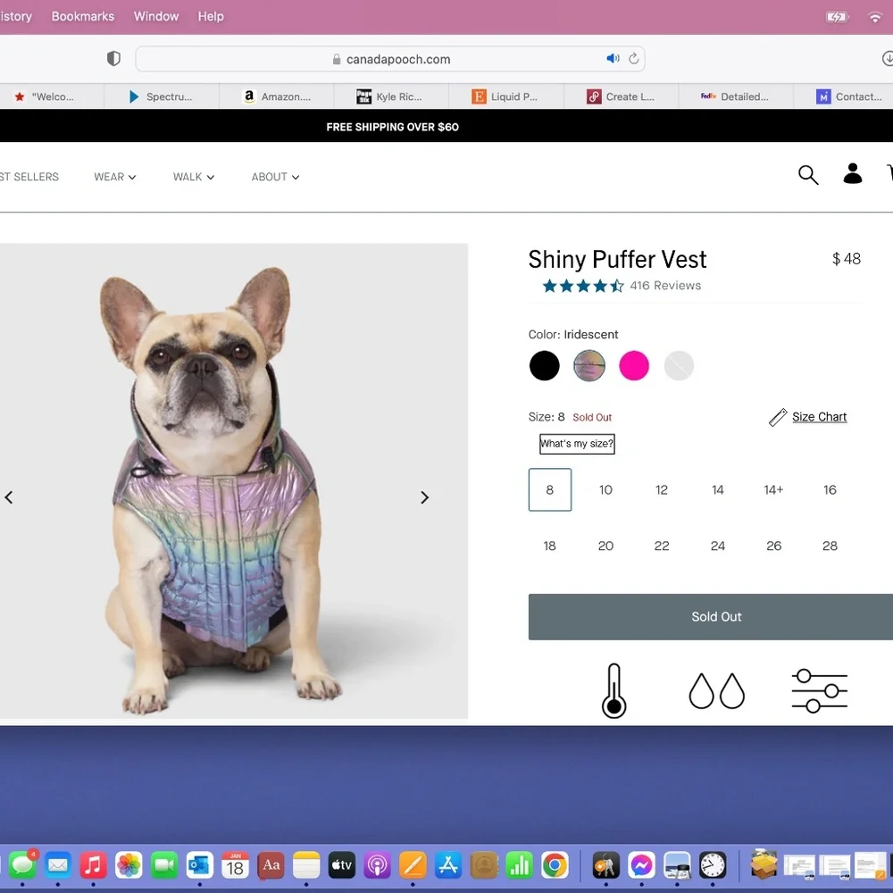893x893 pixels.
Task: Expand the WEAR navigation menu
Action: 114,177
